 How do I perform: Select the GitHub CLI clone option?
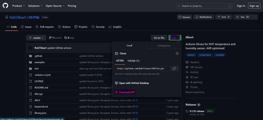click(x=133, y=61)
